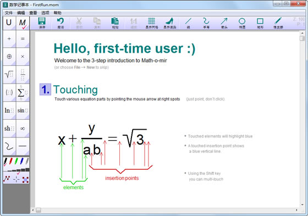Screen dimensions: 308x216
Task: Toggle the show grid icon
Action: click(151, 23)
